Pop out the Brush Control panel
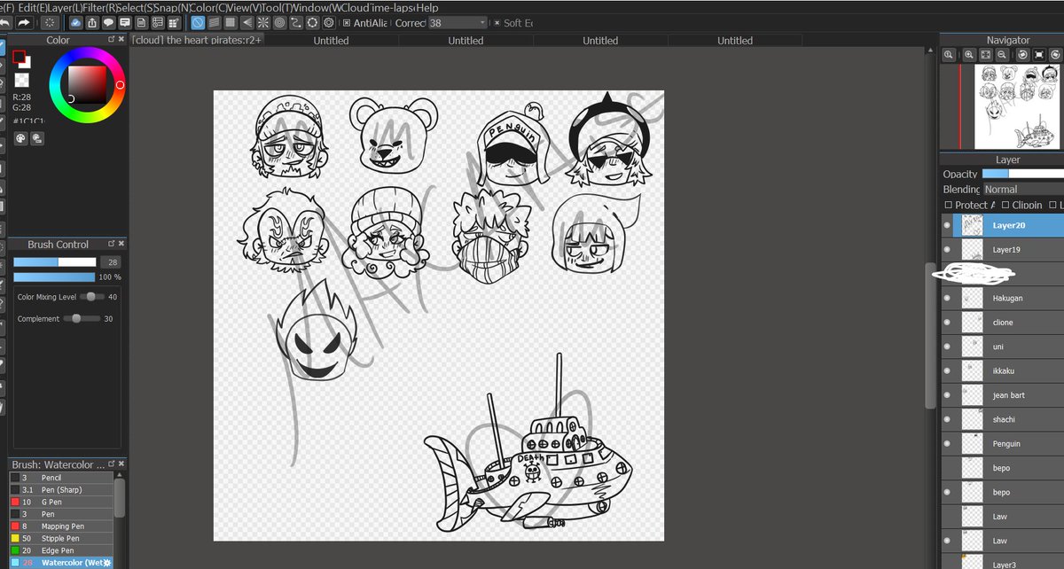 tap(111, 244)
